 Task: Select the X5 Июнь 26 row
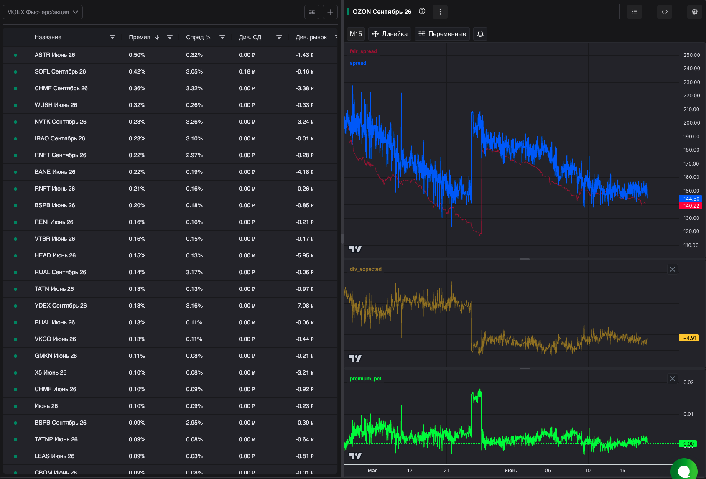(170, 372)
